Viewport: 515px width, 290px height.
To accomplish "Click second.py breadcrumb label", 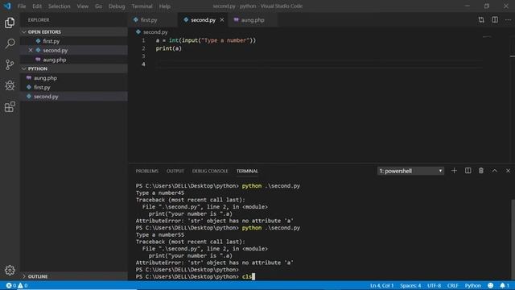I will [x=155, y=32].
